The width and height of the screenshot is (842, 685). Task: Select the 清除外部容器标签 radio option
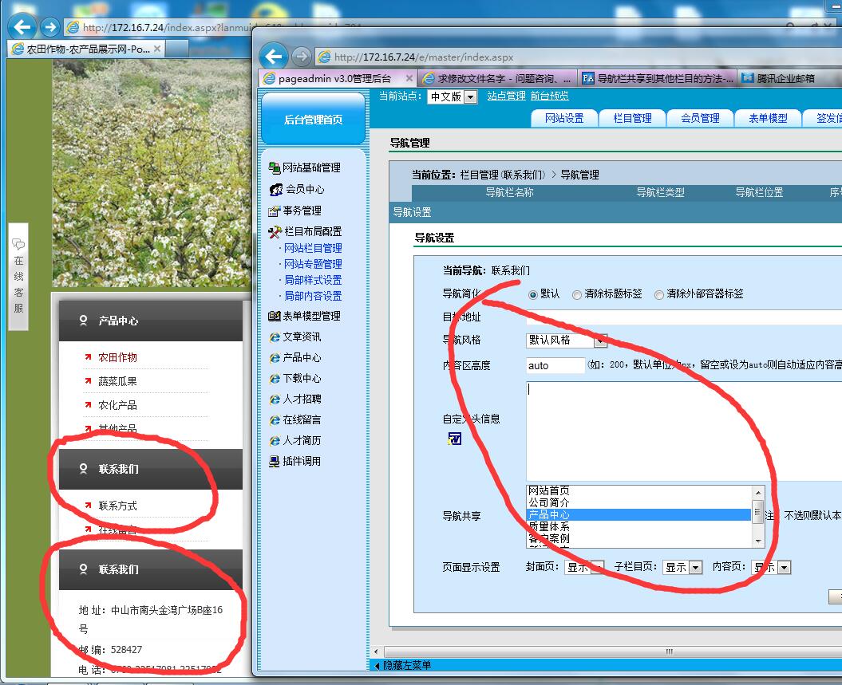point(658,294)
